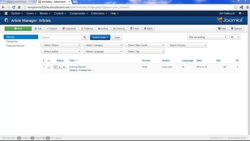Click the Clear filters button
The image size is (250, 141).
(x=117, y=38)
